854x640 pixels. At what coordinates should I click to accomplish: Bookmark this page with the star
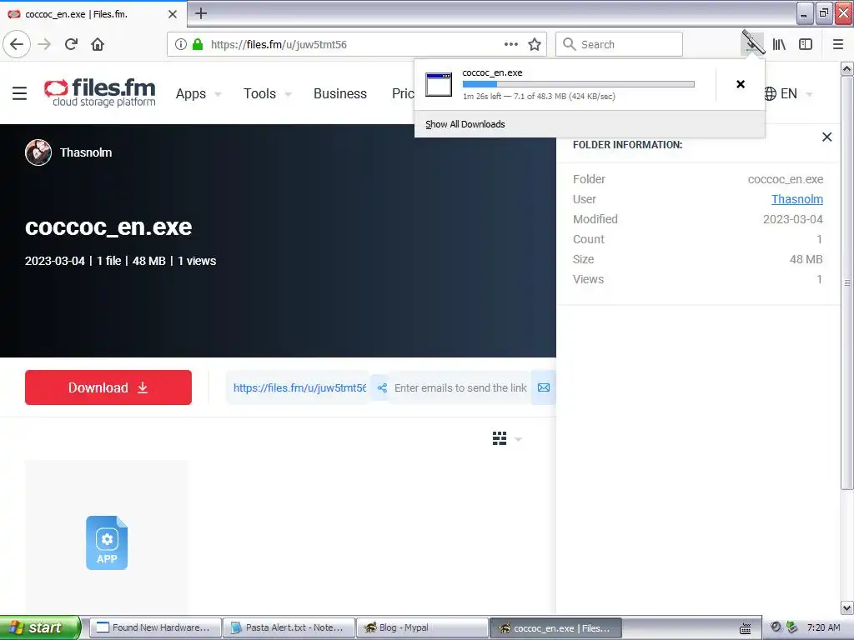click(535, 44)
